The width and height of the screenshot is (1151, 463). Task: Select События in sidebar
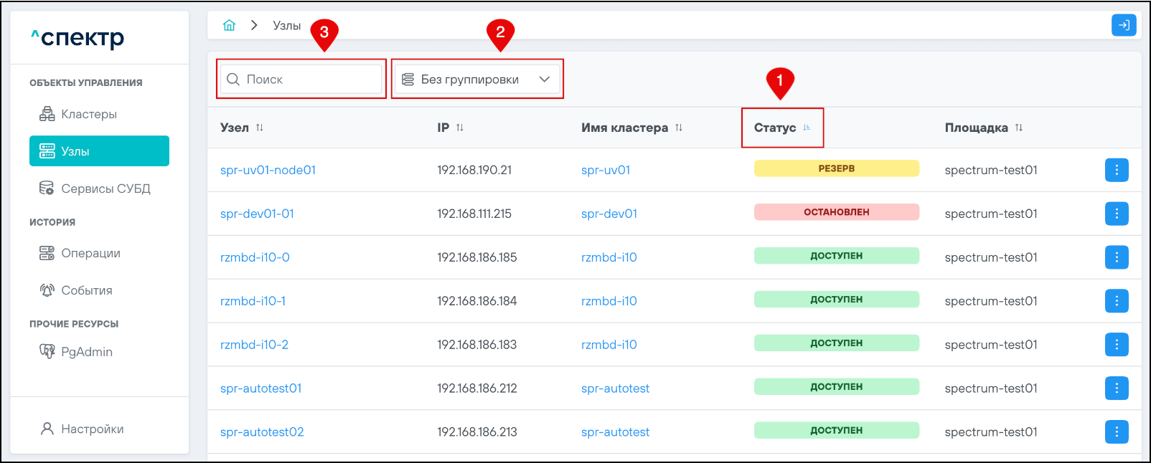(x=86, y=290)
